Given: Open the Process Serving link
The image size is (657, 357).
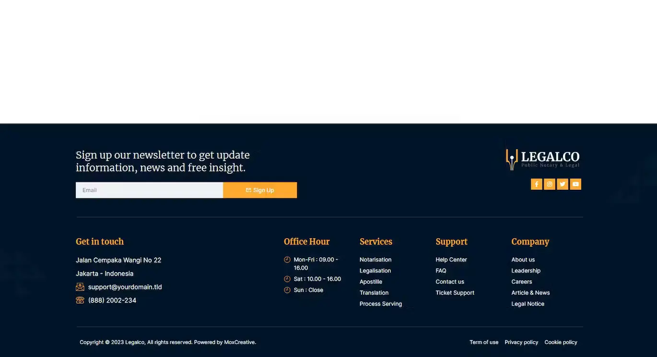Looking at the screenshot, I should tap(381, 304).
